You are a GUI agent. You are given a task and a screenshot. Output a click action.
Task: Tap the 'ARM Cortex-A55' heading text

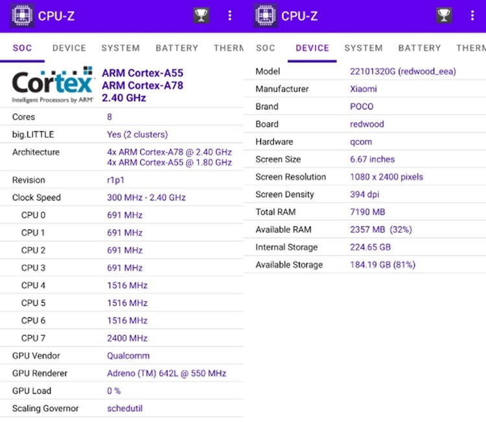(x=143, y=73)
